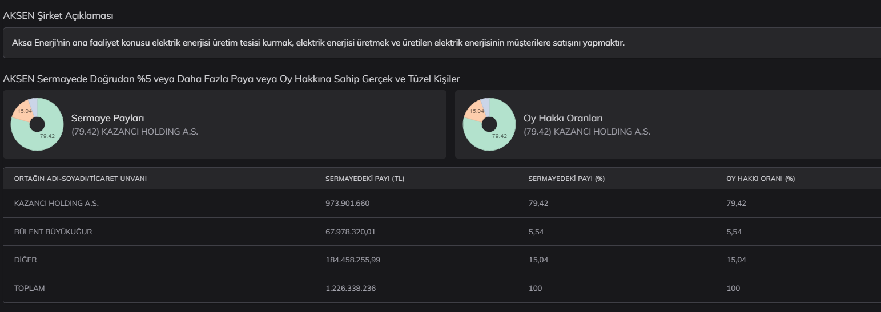This screenshot has width=881, height=312.
Task: Select the BÜLENT BÜYÜKUĞUR row name
Action: pyautogui.click(x=53, y=232)
